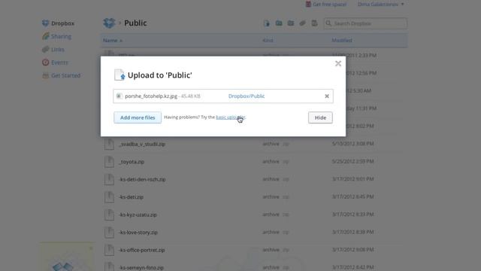481x271 pixels.
Task: Open Sharing in the left sidebar
Action: (61, 36)
